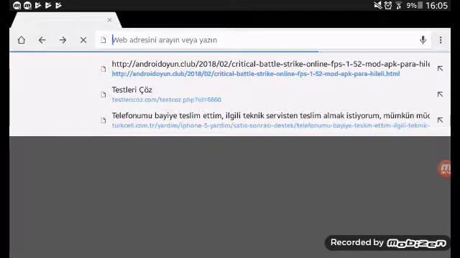
Task: Tap the page icon beside Testleri Çöz
Action: tap(103, 95)
